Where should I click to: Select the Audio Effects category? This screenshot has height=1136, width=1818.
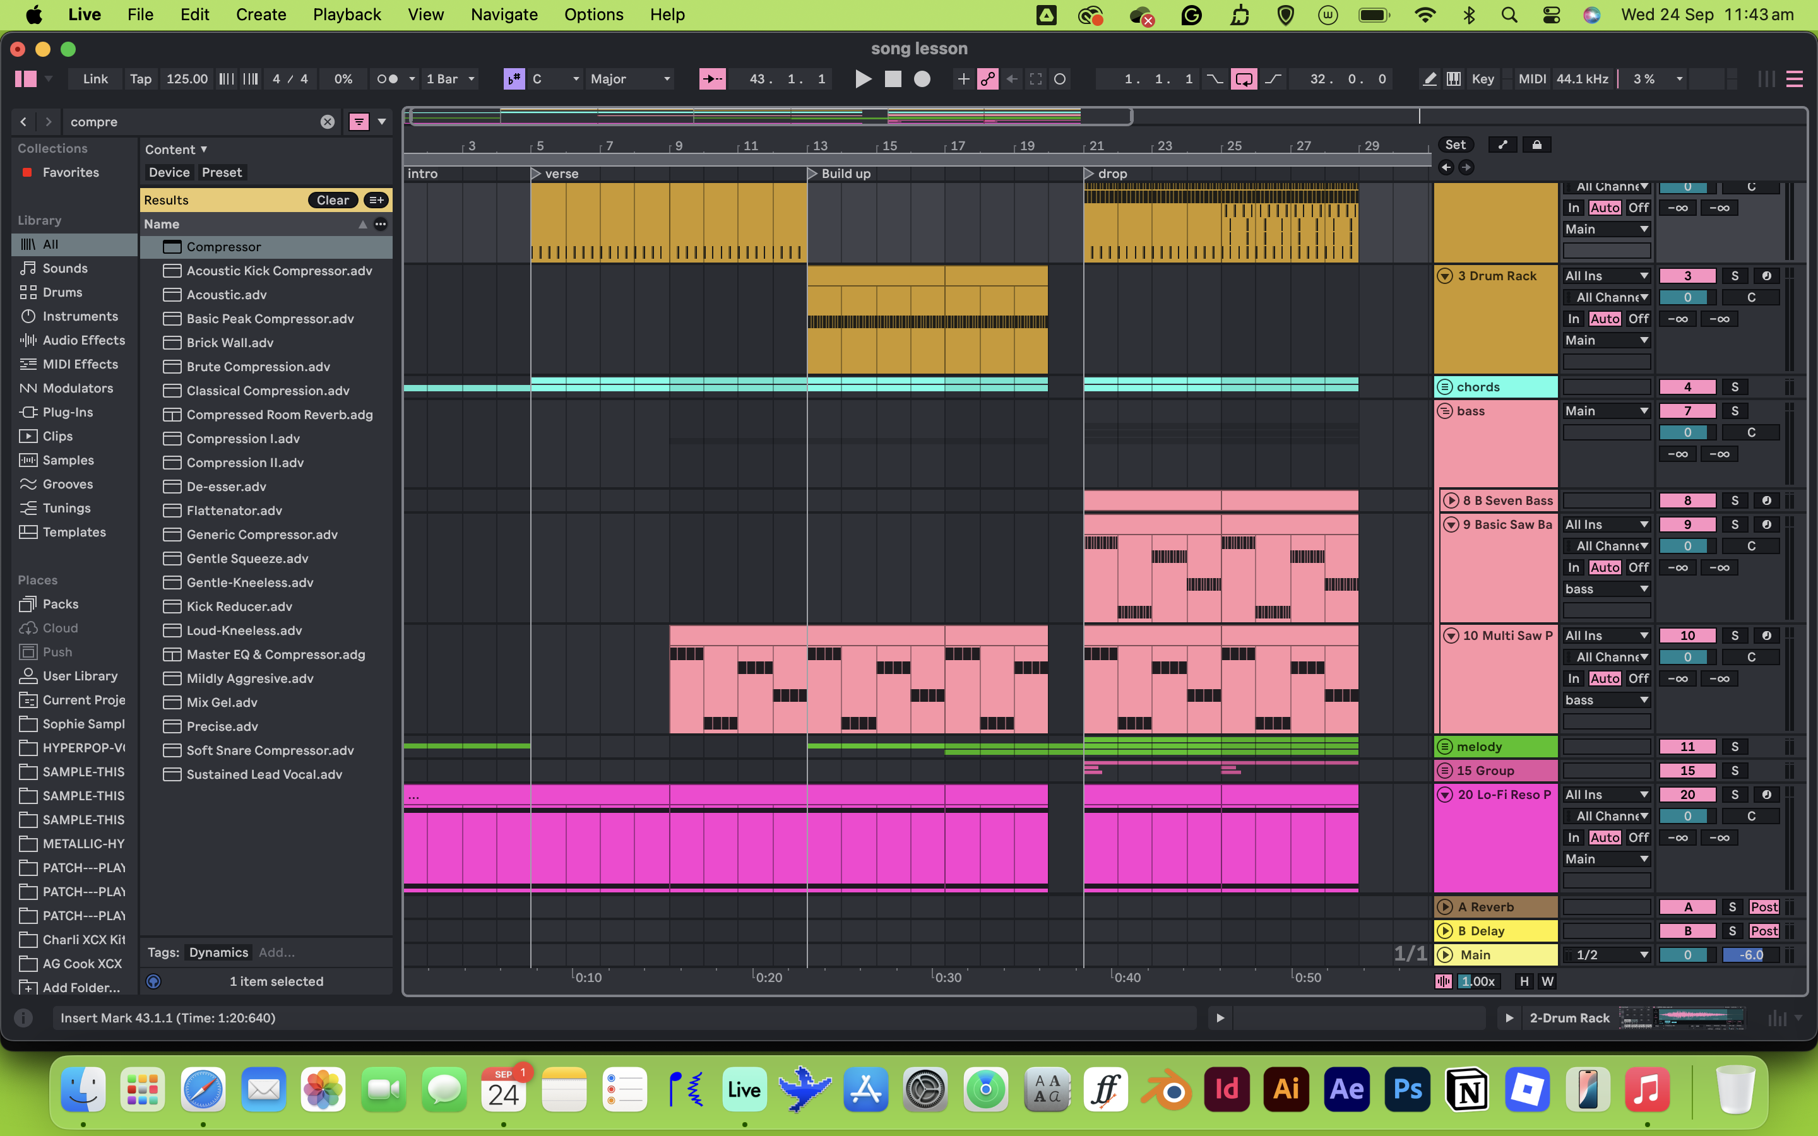[x=83, y=340]
